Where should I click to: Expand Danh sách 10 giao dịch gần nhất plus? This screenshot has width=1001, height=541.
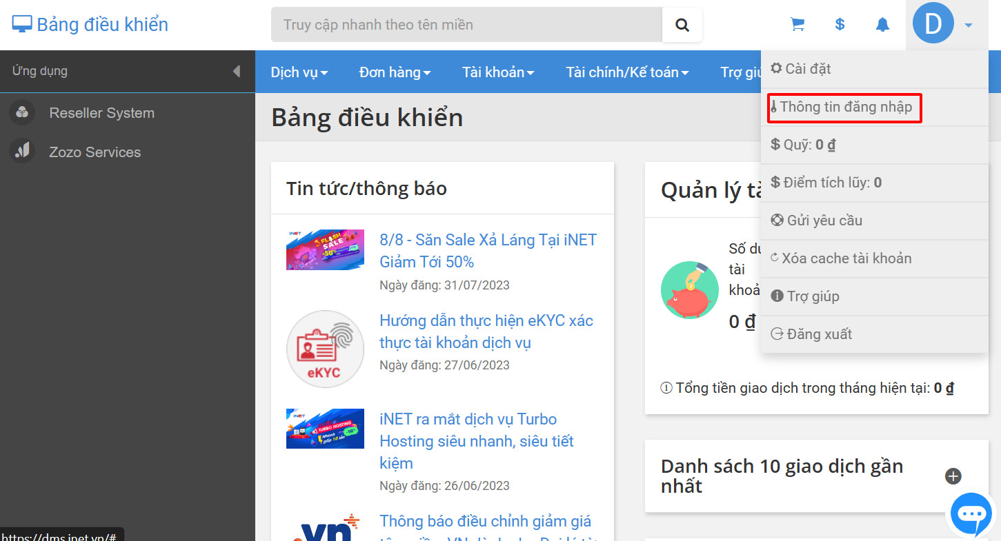(x=953, y=476)
